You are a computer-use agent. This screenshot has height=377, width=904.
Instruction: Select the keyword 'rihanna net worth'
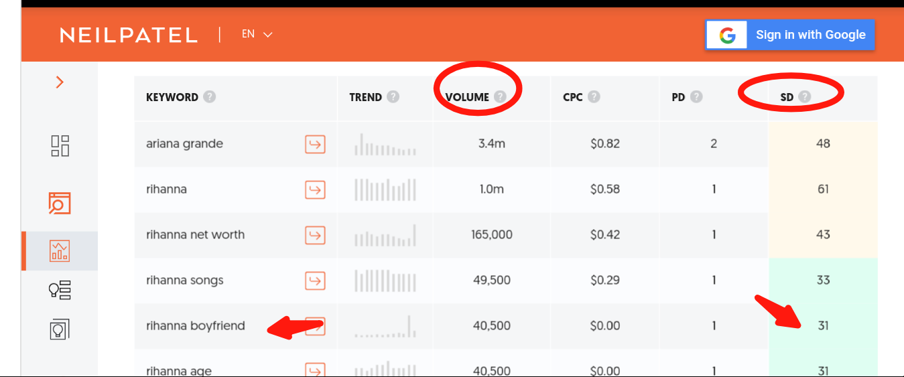pos(195,235)
